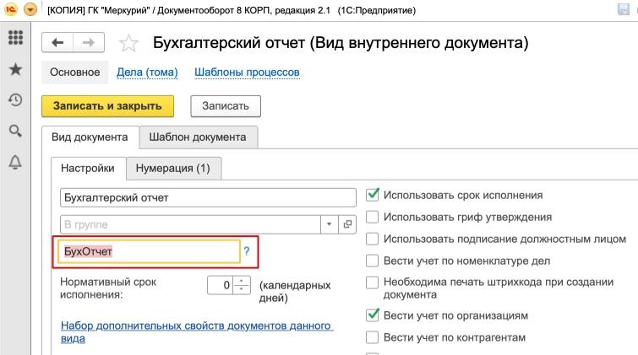Open the sections menu grid icon
This screenshot has width=638, height=355.
pyautogui.click(x=14, y=39)
